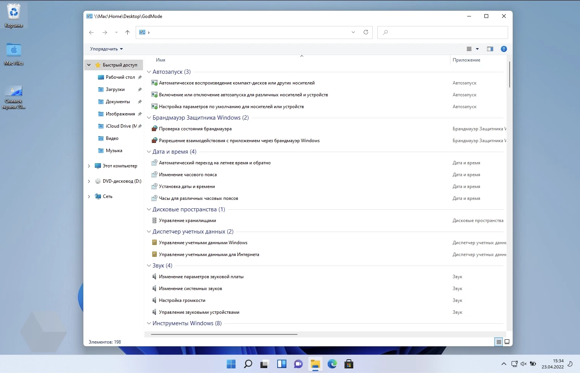The image size is (580, 373).
Task: Open taskbar Search
Action: 248,364
